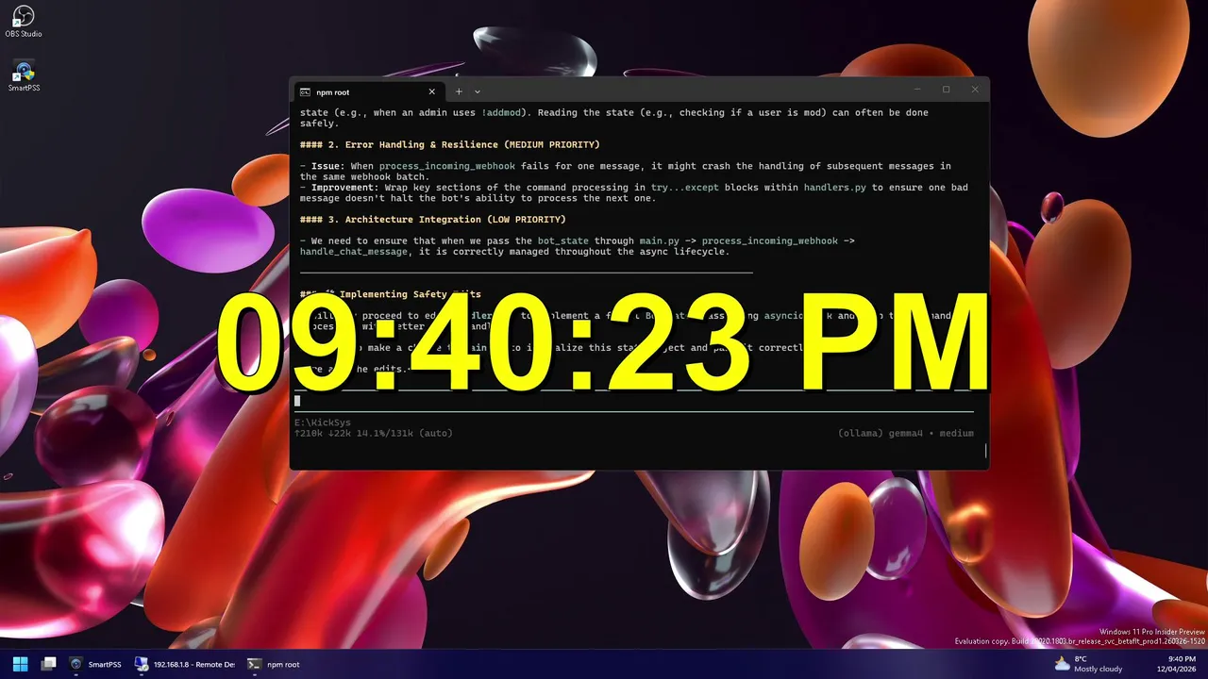This screenshot has height=679, width=1208.
Task: Click the E:\KickSys path text
Action: pos(323,422)
